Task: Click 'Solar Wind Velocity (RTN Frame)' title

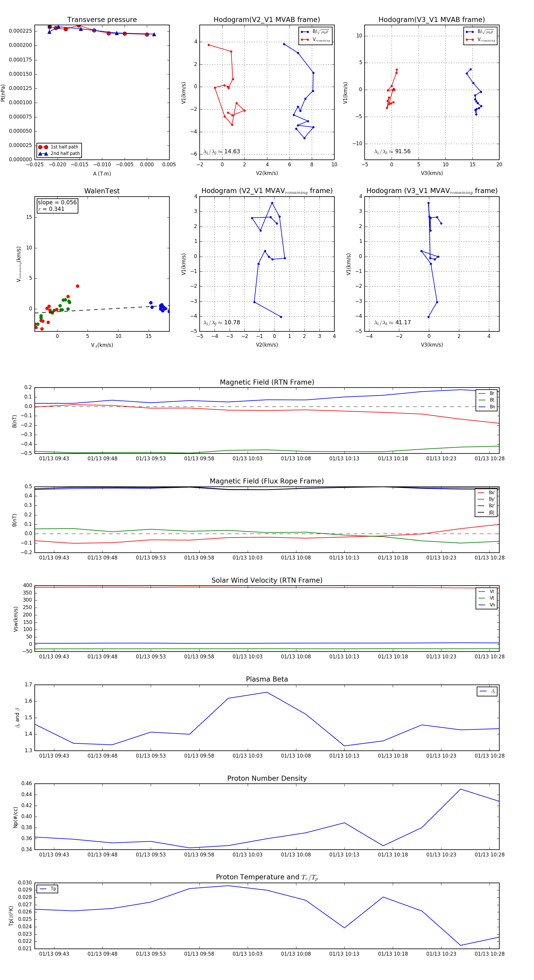Action: point(267,580)
